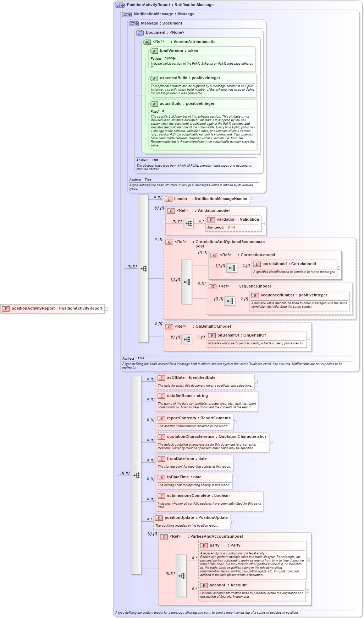Expand the correlationId : CorrelationId element
Viewport: 364px width, 618px height.
(x=338, y=268)
